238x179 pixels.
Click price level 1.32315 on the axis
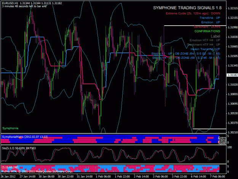[x=233, y=8]
